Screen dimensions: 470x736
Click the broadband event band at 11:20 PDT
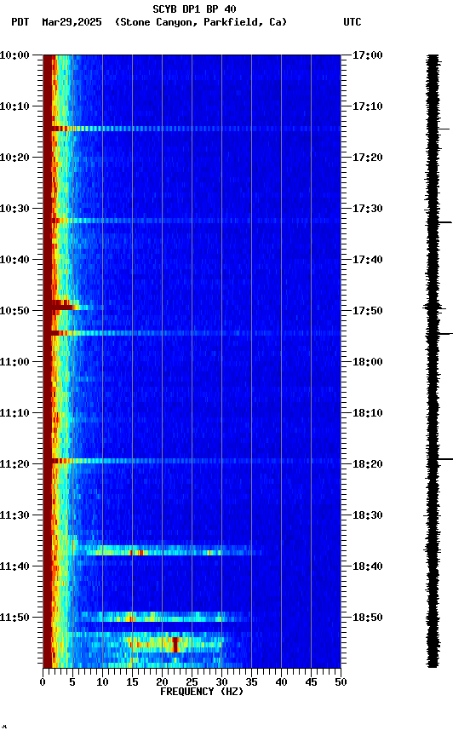click(192, 461)
